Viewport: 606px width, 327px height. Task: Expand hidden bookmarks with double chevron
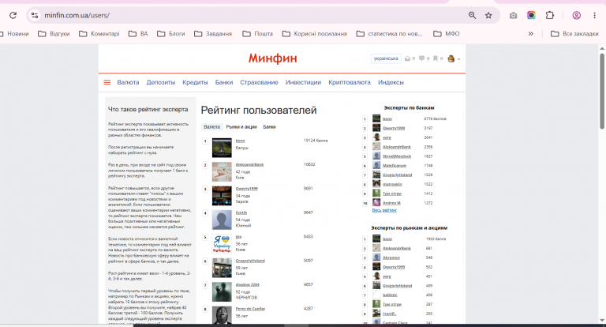(531, 34)
